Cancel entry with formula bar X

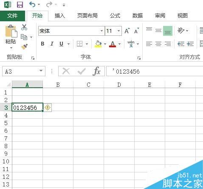(x=66, y=71)
